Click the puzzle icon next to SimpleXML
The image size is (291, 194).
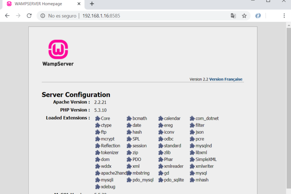coord(192,159)
